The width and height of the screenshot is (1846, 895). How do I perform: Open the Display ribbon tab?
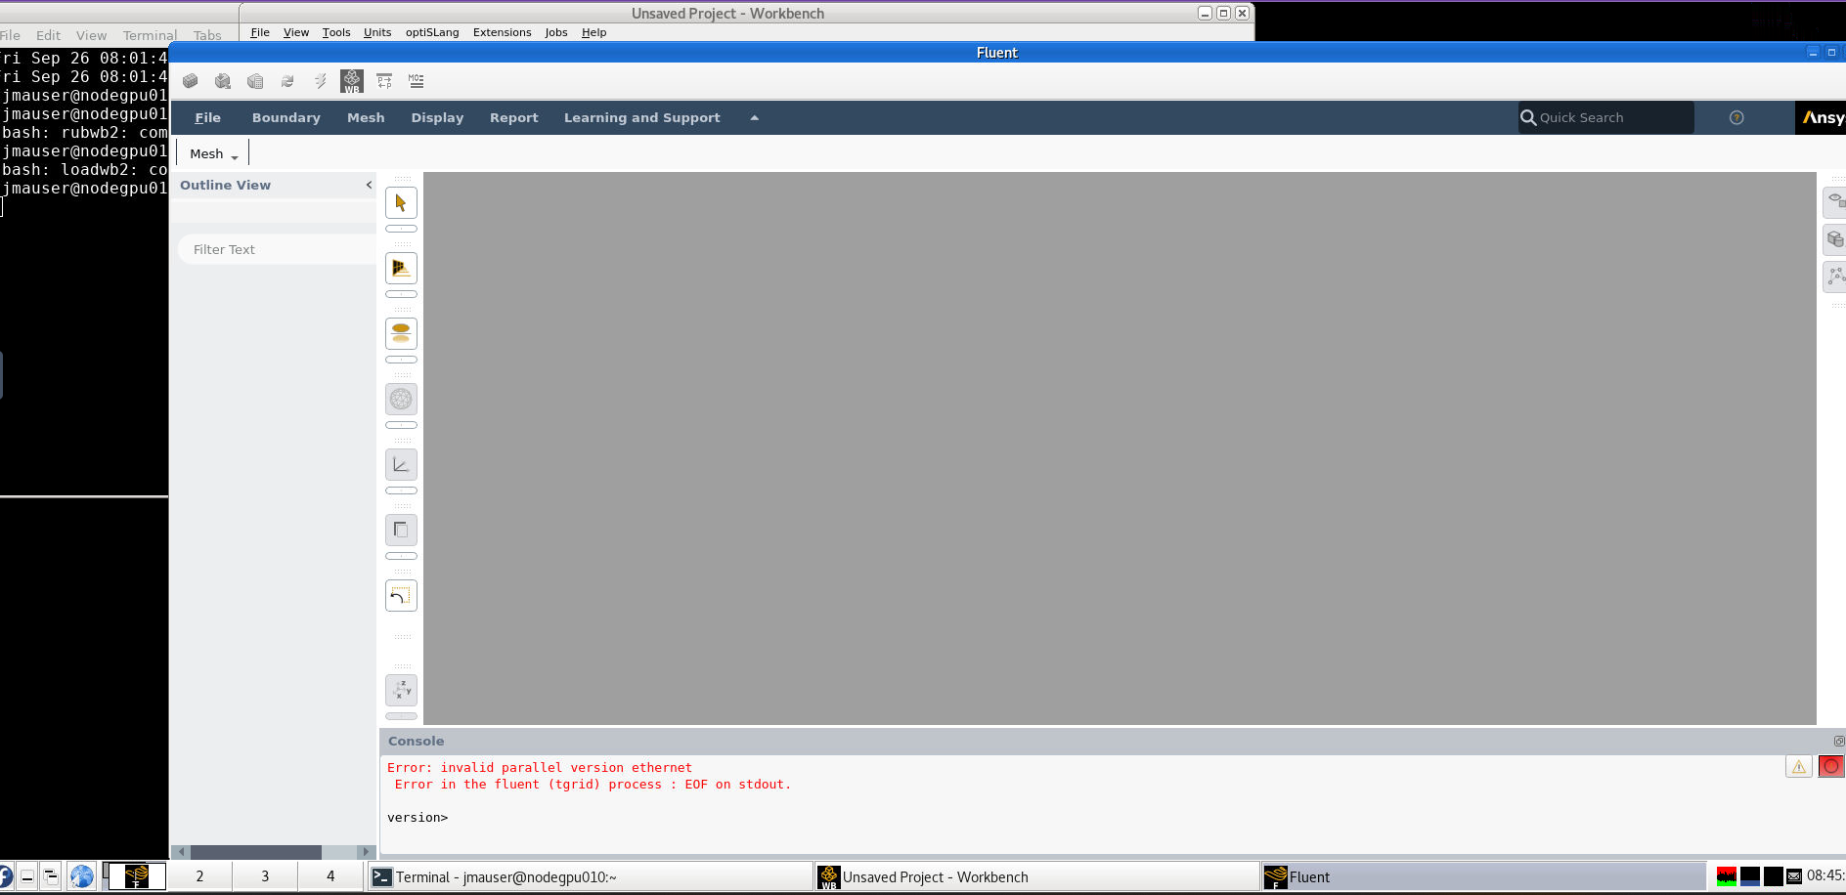coord(437,117)
